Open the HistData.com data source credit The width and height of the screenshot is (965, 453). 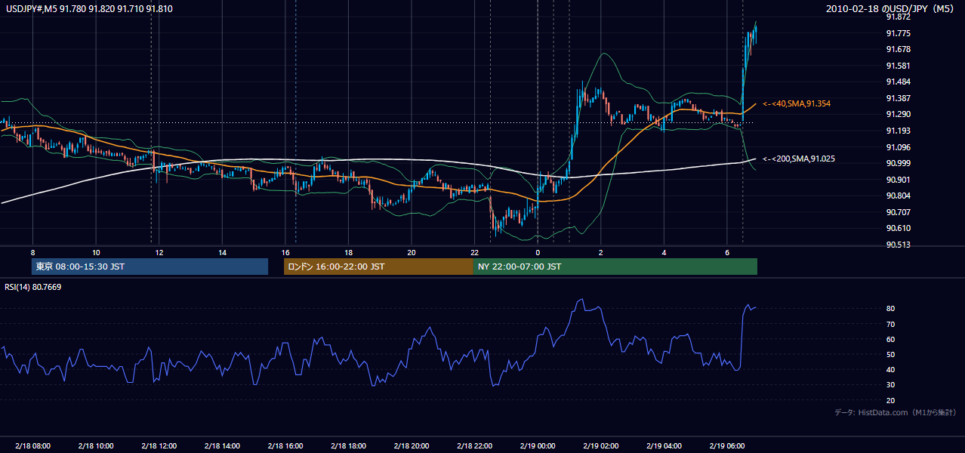tap(896, 412)
